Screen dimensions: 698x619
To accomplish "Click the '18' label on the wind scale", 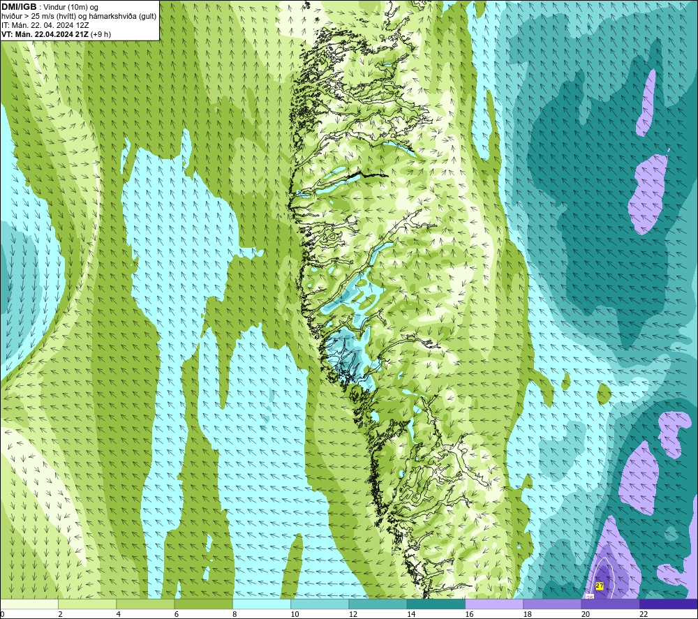I will coord(528,615).
